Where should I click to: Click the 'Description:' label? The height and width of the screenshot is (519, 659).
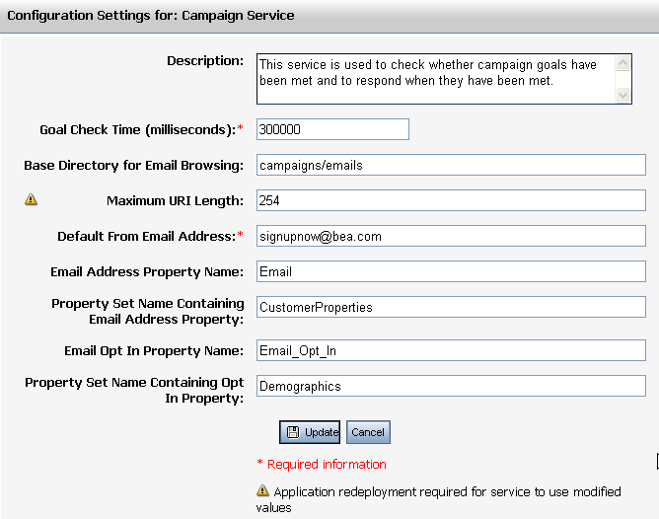(x=205, y=61)
